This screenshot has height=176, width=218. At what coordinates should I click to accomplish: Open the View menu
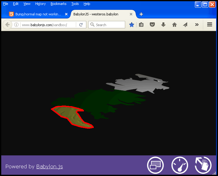tap(27, 4)
